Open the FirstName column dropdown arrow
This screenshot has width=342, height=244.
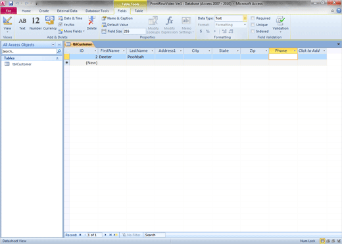click(x=124, y=51)
